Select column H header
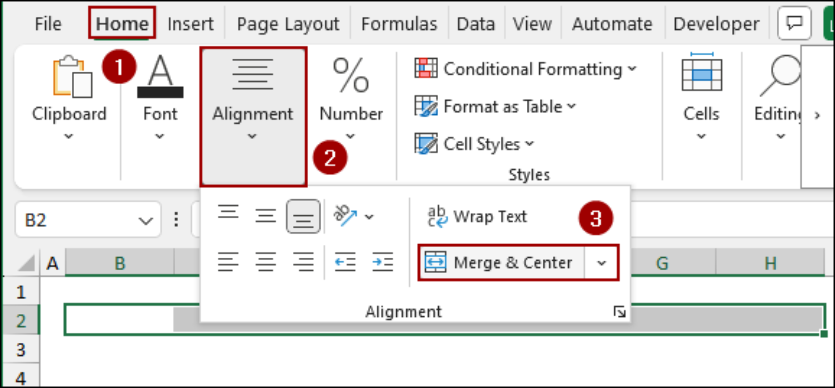835x388 pixels. coord(771,263)
